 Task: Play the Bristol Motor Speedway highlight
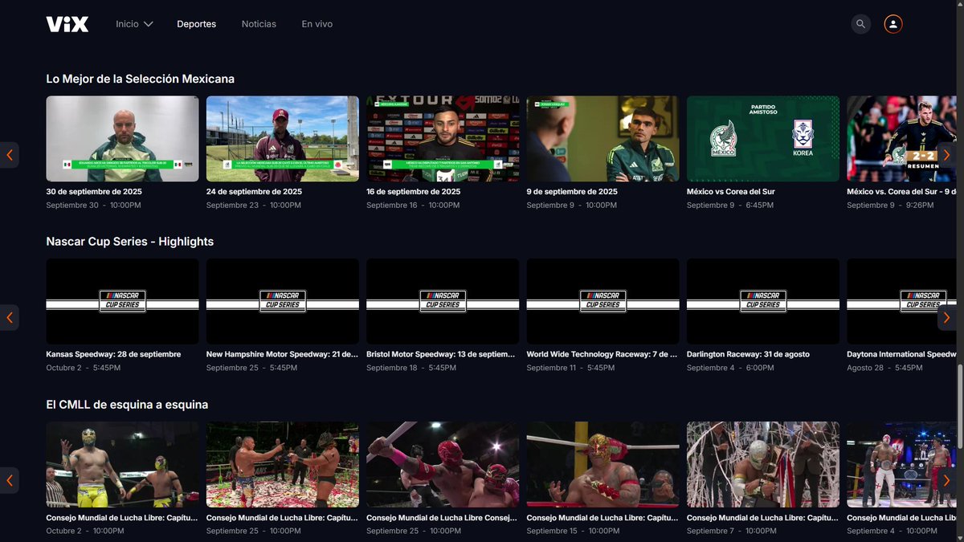(x=442, y=300)
